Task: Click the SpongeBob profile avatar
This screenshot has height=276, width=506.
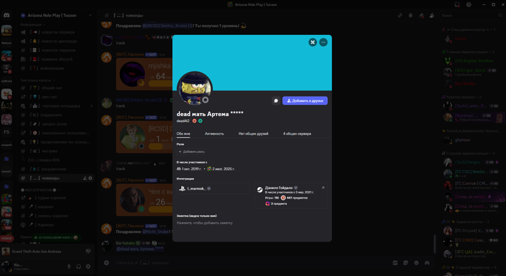Action: pos(195,89)
